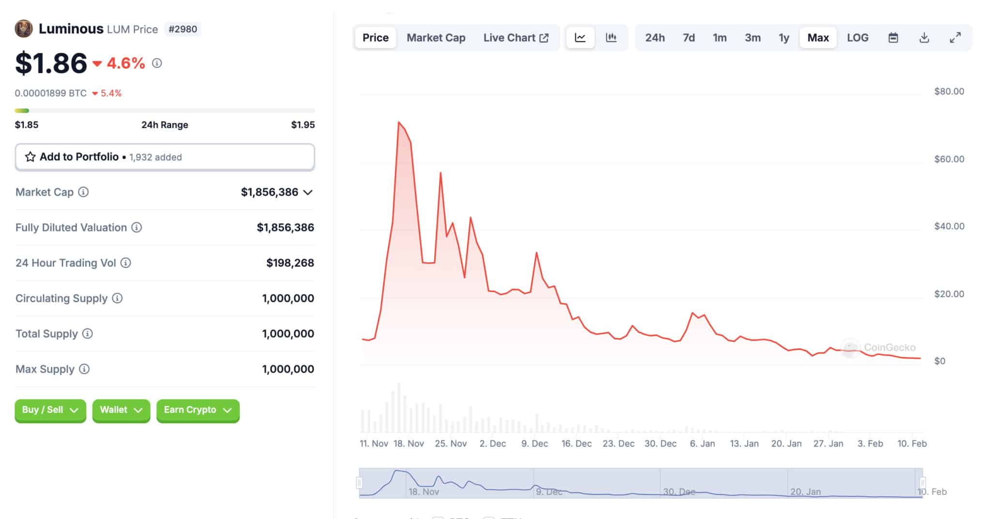The height and width of the screenshot is (519, 991).
Task: Click the 4.6% price drop percentage
Action: point(126,63)
